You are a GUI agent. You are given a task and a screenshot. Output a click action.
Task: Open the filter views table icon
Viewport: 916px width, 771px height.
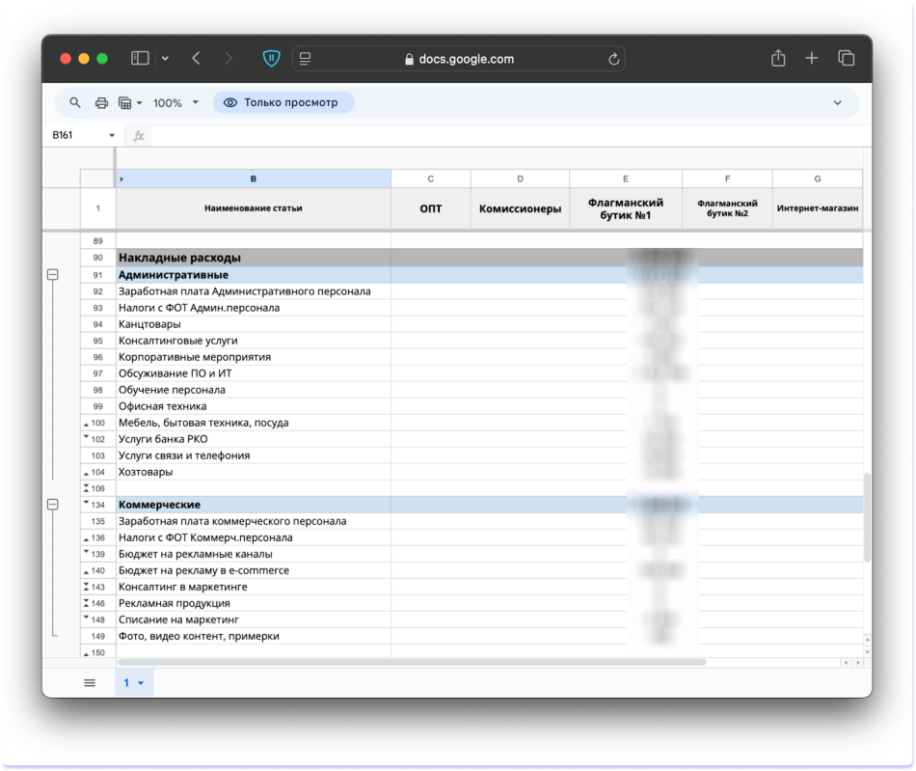tap(125, 102)
